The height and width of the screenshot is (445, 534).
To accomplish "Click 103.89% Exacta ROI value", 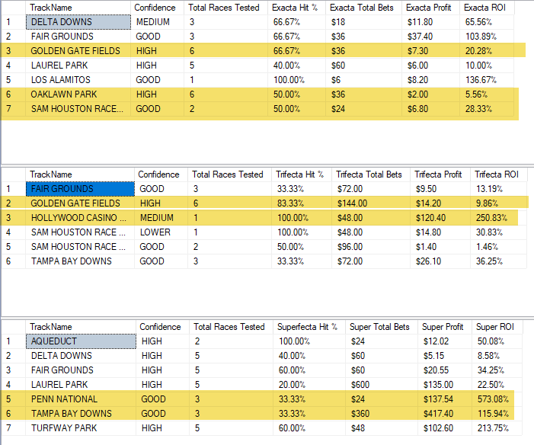I will click(486, 37).
